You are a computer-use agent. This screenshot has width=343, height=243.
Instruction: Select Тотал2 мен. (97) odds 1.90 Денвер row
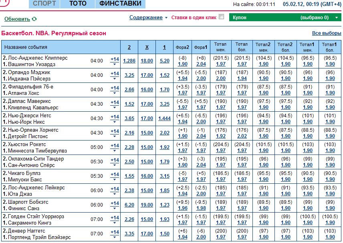(264, 237)
